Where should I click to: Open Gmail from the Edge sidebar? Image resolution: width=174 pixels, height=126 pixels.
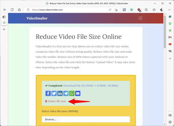pyautogui.click(x=170, y=37)
